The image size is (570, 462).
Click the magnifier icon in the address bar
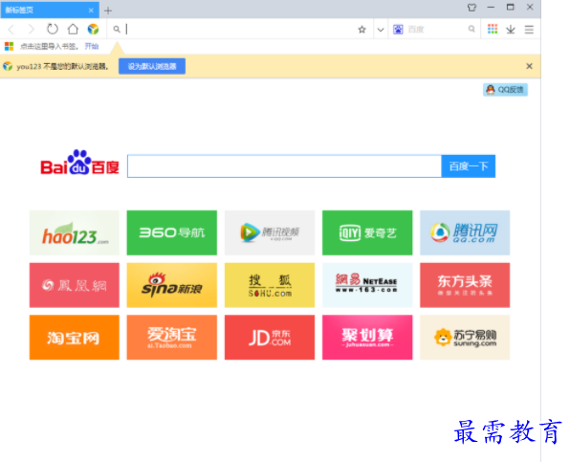coord(117,29)
